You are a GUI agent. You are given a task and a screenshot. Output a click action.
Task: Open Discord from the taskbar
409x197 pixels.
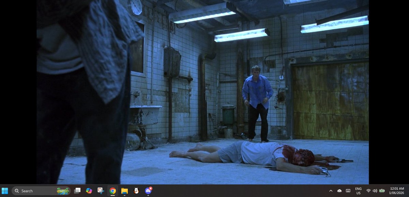pyautogui.click(x=148, y=191)
